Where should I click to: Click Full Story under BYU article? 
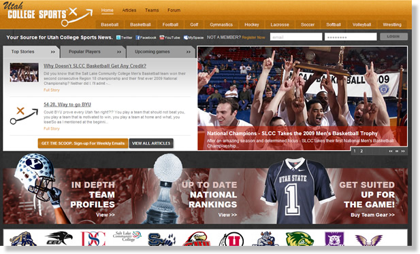coord(52,128)
